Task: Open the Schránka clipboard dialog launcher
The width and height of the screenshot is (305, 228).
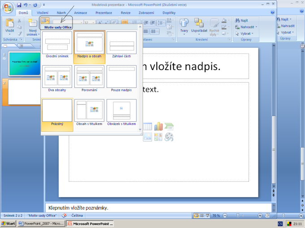Action: [21, 40]
